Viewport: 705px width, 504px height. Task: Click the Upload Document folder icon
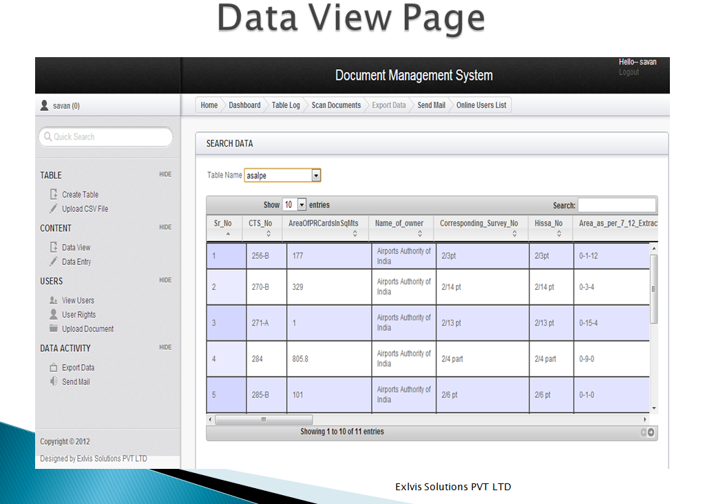click(x=53, y=328)
